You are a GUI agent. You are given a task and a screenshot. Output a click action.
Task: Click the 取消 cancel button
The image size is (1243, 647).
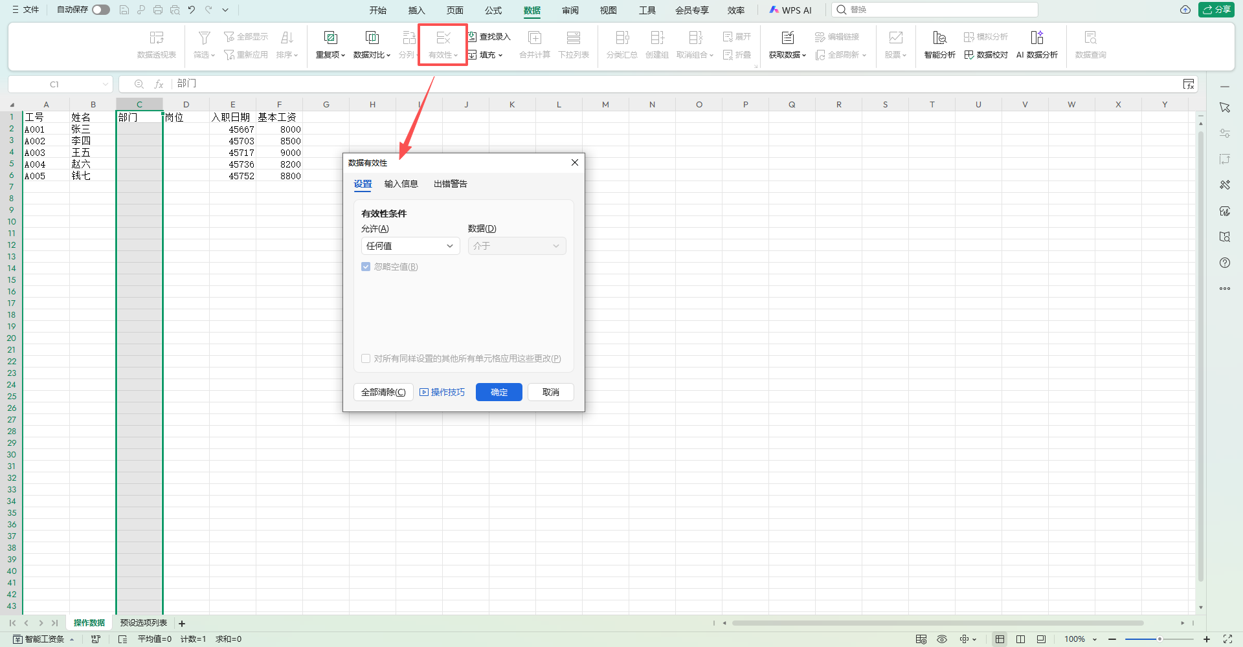pyautogui.click(x=551, y=392)
